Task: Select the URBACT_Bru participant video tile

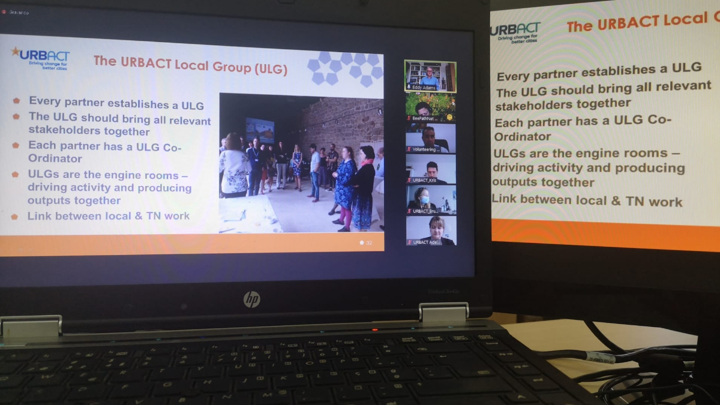Action: click(x=431, y=200)
